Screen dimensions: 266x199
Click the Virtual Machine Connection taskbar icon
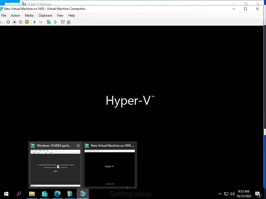(x=83, y=194)
